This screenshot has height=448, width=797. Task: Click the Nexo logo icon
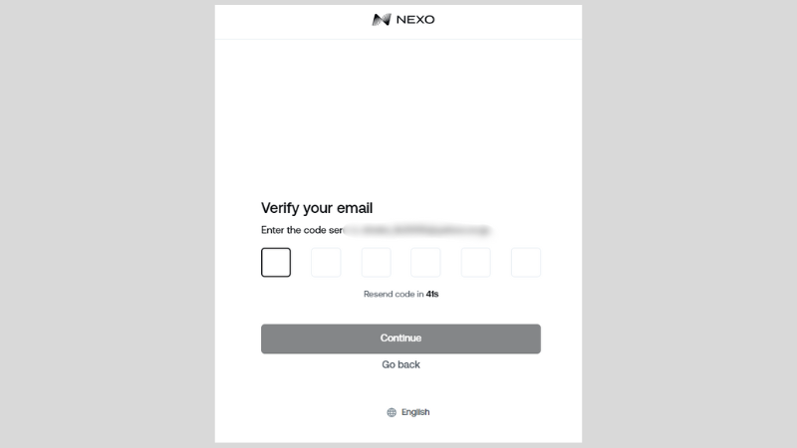[382, 19]
